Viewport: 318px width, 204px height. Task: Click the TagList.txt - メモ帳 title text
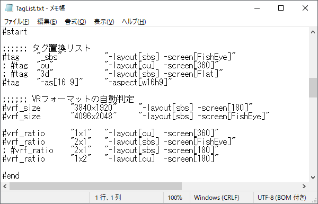(41, 8)
